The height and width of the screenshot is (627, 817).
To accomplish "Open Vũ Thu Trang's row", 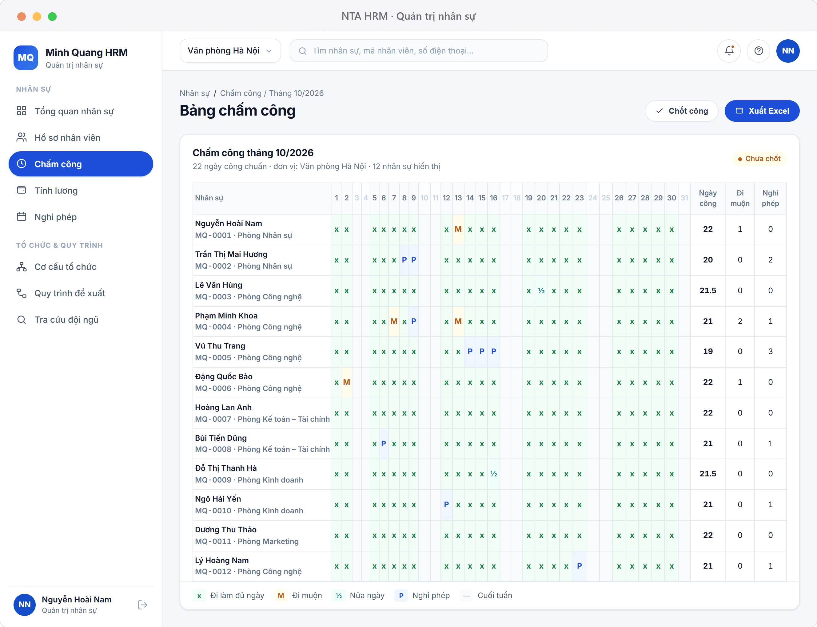I will (489, 352).
